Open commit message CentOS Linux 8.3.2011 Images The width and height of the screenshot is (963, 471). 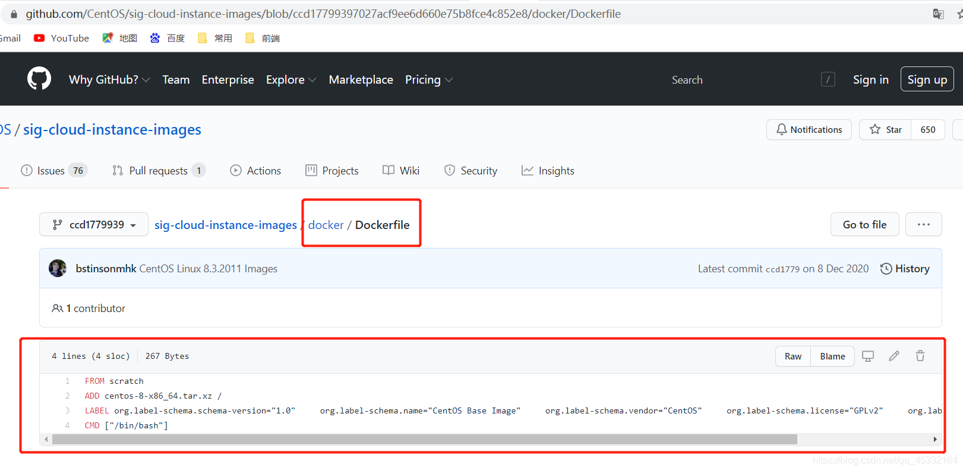point(209,269)
